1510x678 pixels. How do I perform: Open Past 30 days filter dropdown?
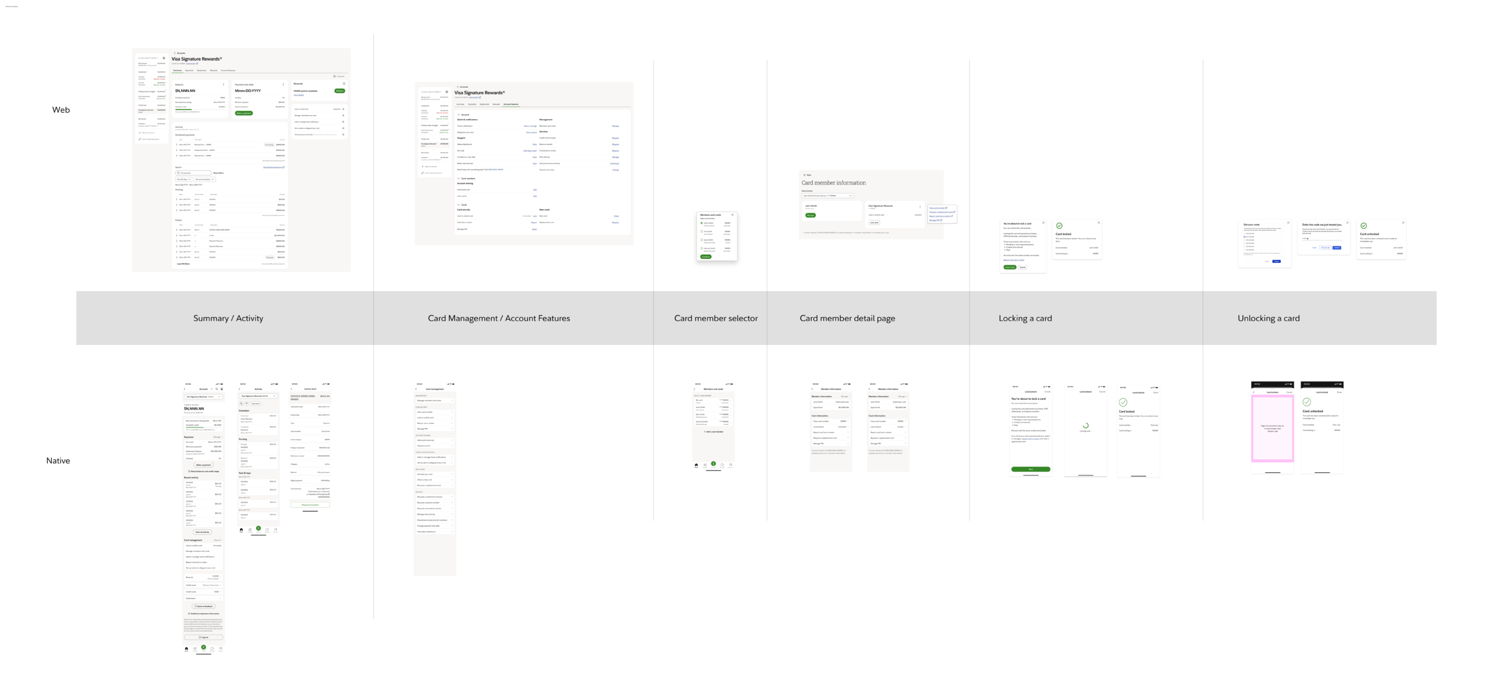click(x=183, y=179)
